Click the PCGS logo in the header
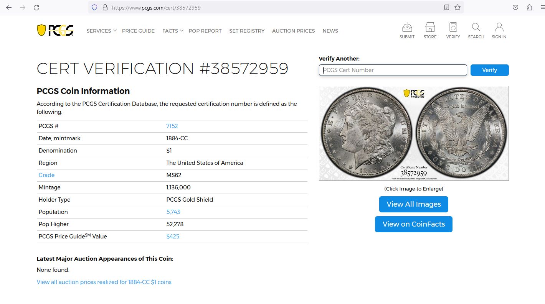545x304 pixels. (x=55, y=30)
